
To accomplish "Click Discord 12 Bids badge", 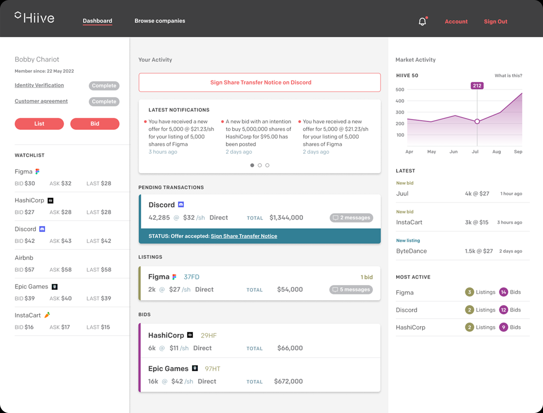I will 503,310.
